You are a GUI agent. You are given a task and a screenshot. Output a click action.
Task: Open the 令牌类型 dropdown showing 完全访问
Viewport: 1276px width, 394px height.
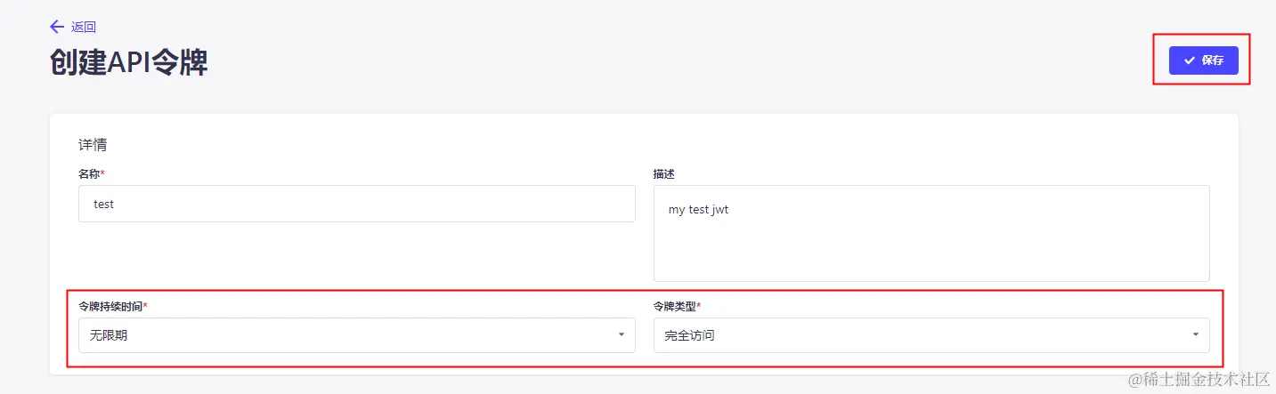point(931,335)
